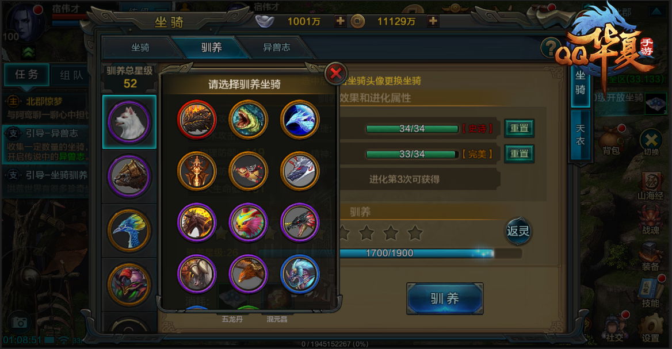
Task: Click the 驯养 button
Action: (x=445, y=298)
